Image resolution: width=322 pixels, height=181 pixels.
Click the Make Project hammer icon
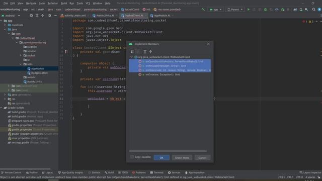[x=203, y=10]
